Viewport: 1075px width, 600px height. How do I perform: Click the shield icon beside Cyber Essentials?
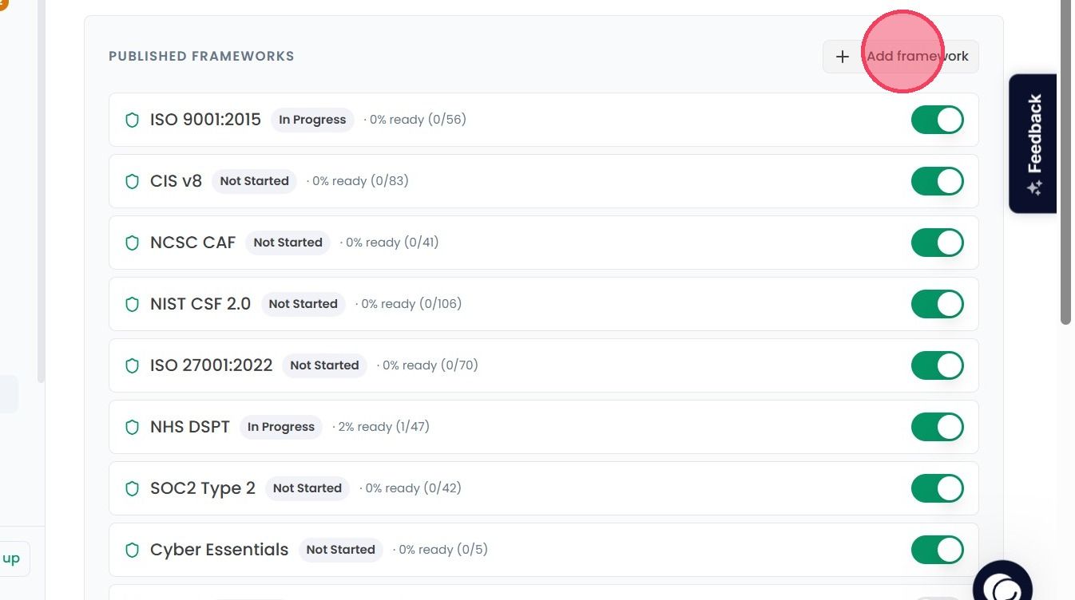pos(133,550)
